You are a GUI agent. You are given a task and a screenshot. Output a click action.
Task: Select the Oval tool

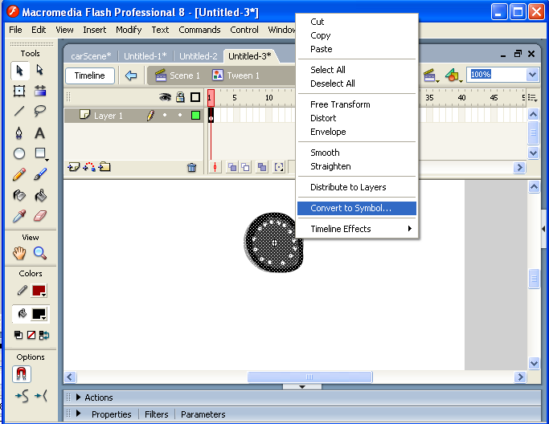point(19,153)
